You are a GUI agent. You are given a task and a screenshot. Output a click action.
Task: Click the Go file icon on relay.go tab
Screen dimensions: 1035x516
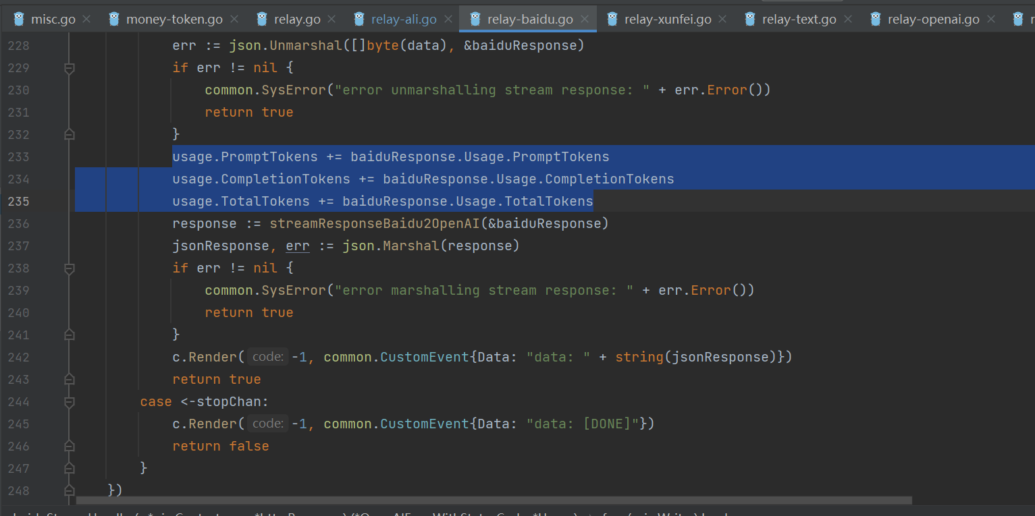(x=261, y=18)
